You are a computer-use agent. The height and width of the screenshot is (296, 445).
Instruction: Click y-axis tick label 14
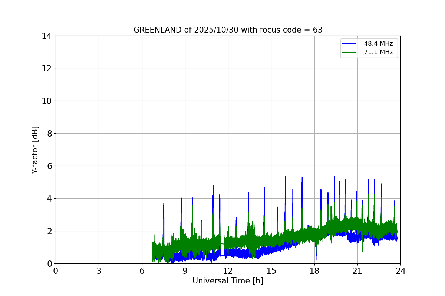(x=46, y=36)
